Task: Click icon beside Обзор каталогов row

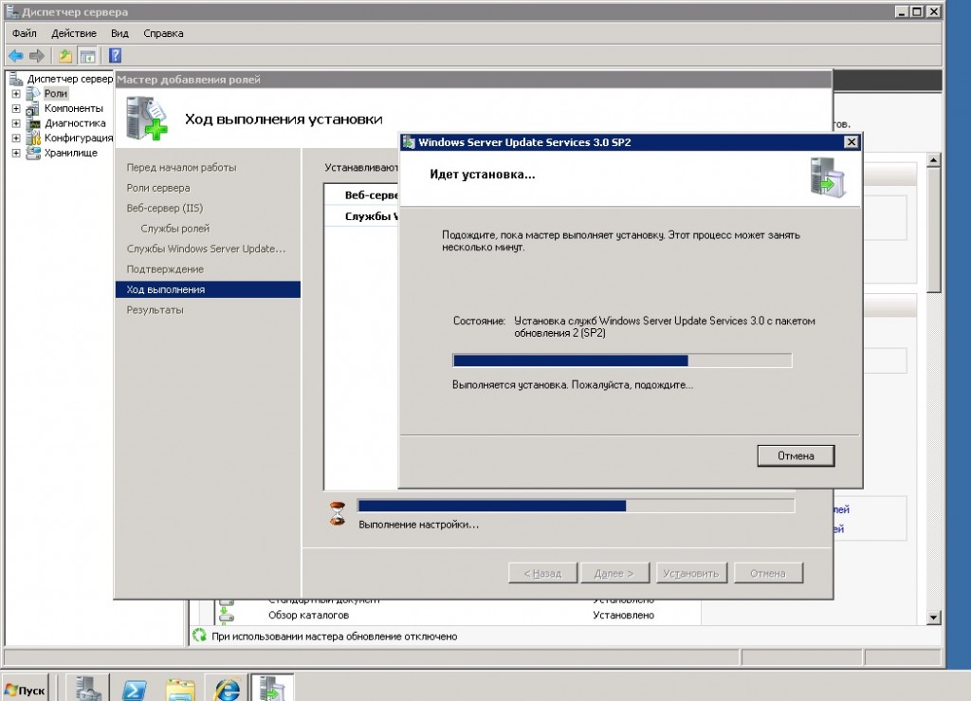Action: tap(227, 615)
